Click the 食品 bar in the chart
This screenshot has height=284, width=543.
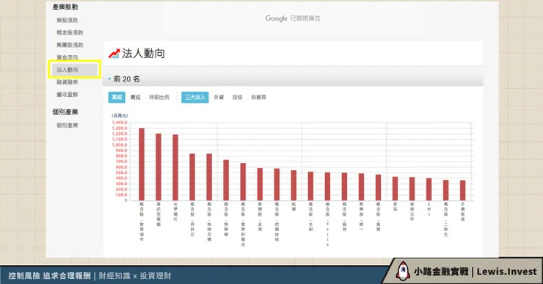coord(395,189)
